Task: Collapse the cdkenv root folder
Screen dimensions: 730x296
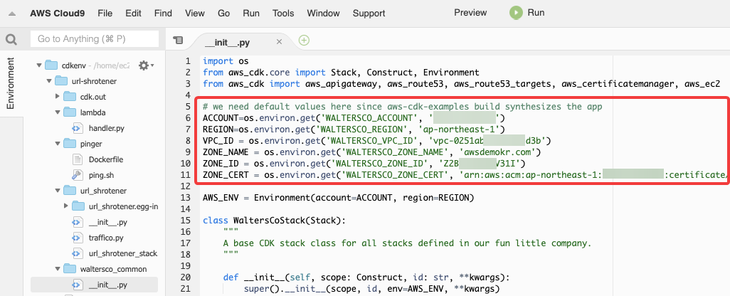Action: pyautogui.click(x=40, y=65)
